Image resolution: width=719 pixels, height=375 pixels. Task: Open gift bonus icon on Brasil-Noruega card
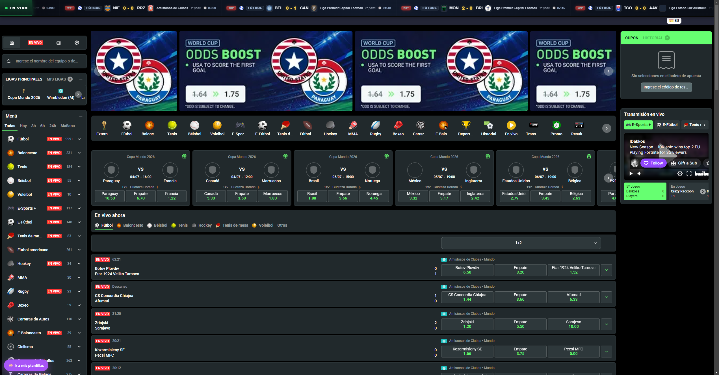coord(387,156)
